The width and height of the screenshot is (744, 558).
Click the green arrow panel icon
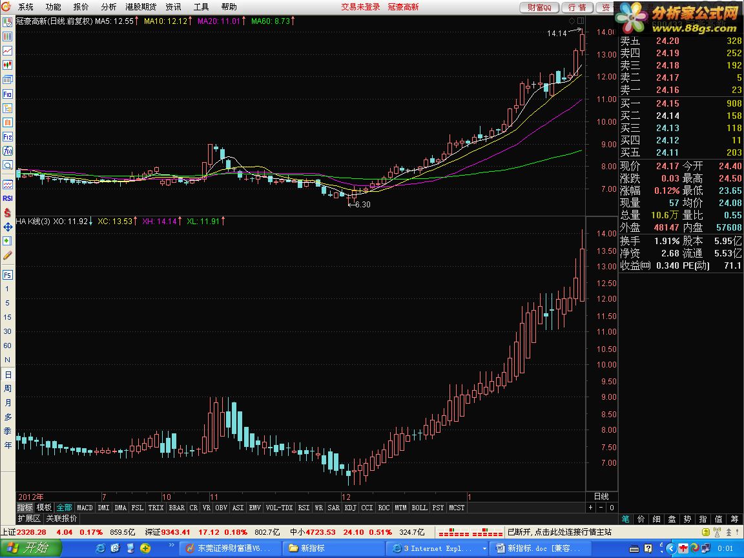(x=8, y=241)
